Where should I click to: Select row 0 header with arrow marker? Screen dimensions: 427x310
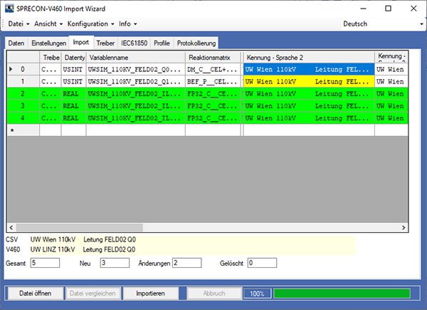pyautogui.click(x=23, y=69)
